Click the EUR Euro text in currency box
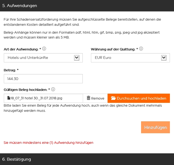Screen dimensions: 174x165 pyautogui.click(x=103, y=58)
